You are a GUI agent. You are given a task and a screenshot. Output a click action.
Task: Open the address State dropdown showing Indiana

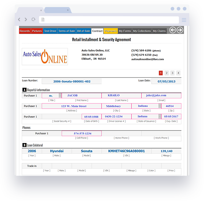[160, 106]
